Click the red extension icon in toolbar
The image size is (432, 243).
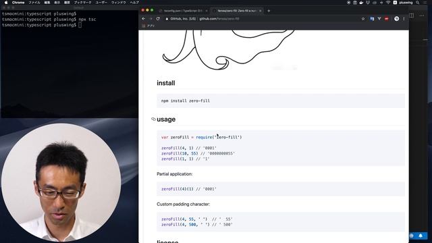pos(387,19)
